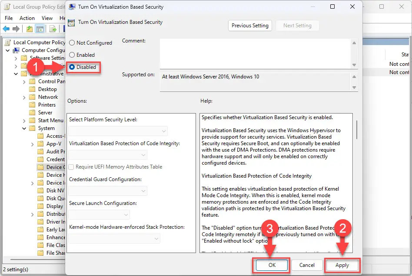Collapse the Computer Configuration tree node
412x276 pixels.
click(x=8, y=50)
